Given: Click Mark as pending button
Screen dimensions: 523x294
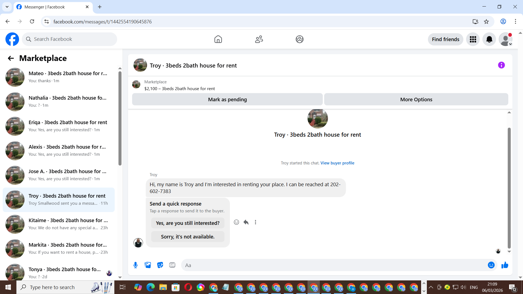Looking at the screenshot, I should click(227, 100).
